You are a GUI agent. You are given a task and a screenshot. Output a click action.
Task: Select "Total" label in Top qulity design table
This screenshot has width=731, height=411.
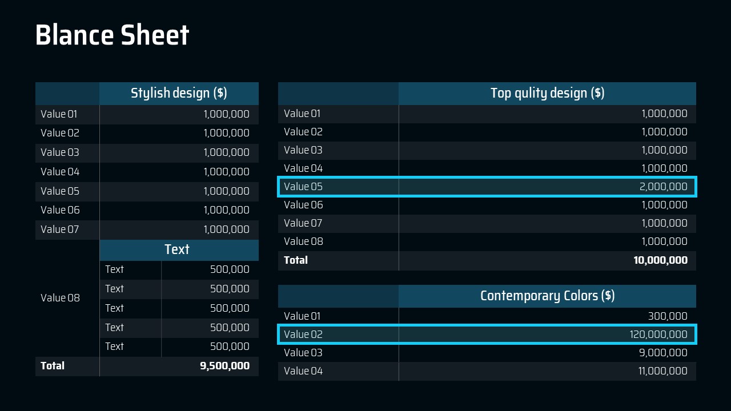[296, 260]
